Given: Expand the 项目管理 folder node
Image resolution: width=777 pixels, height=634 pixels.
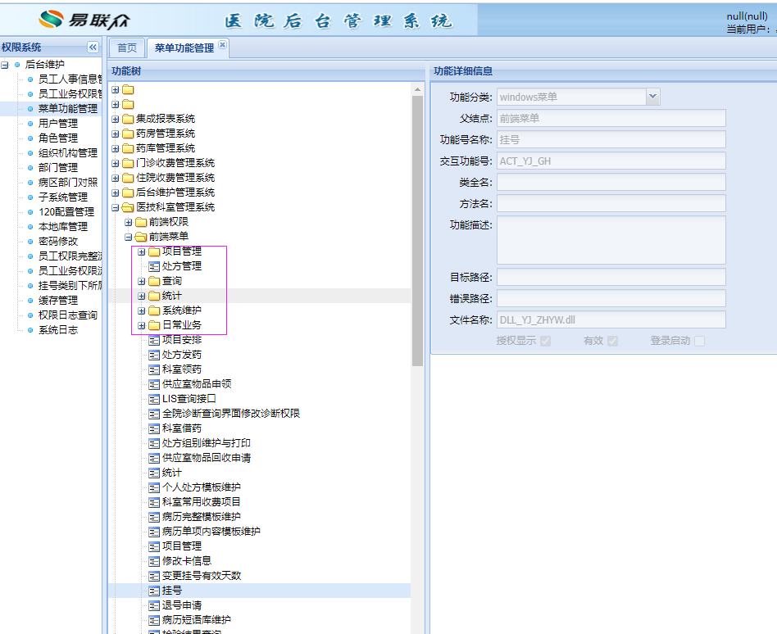Looking at the screenshot, I should pos(141,251).
